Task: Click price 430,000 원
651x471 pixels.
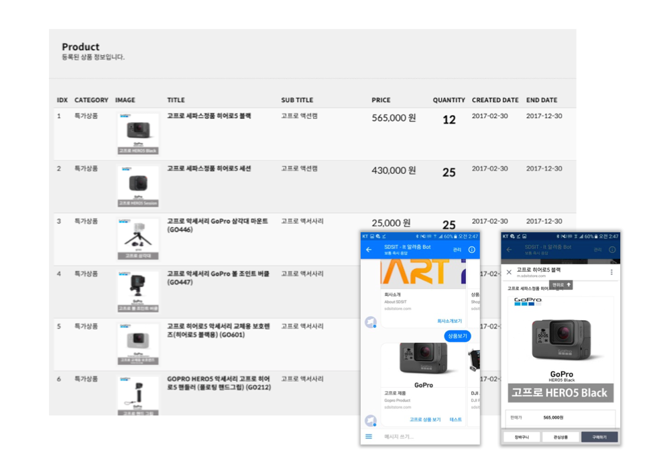Action: (x=394, y=170)
